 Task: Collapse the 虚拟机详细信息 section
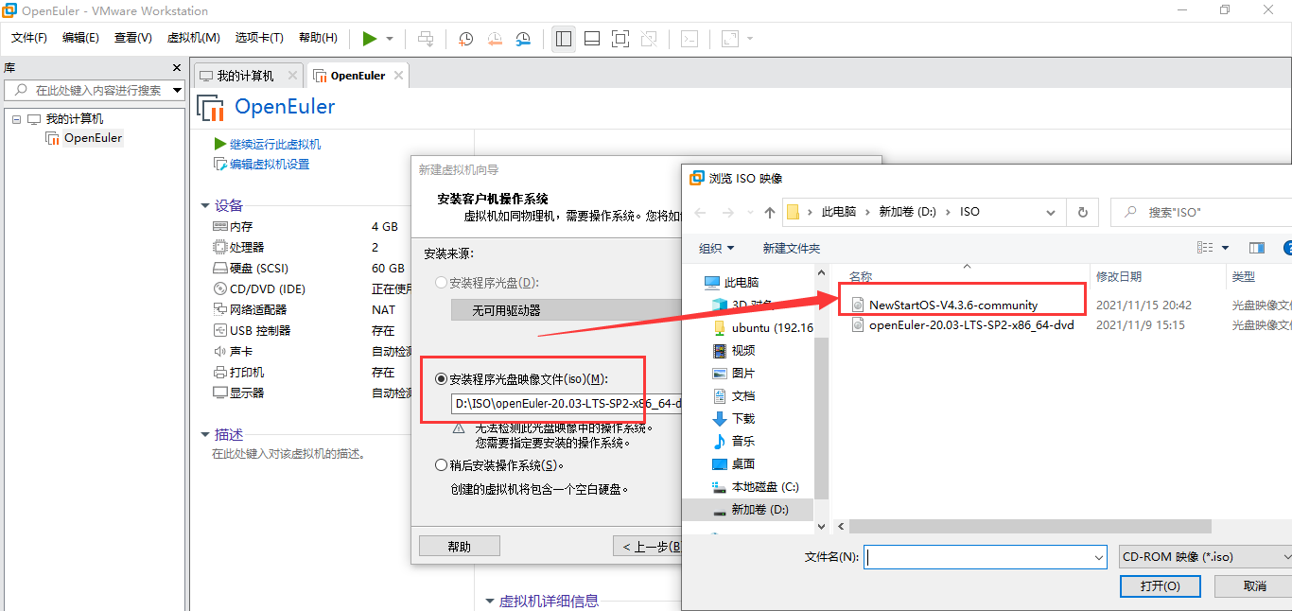(489, 601)
